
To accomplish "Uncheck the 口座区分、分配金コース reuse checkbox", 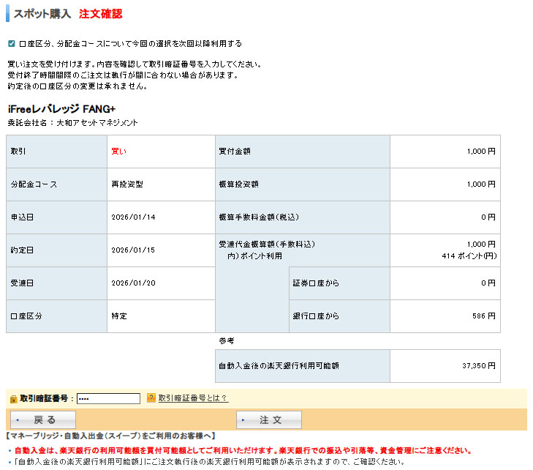I will [11, 44].
